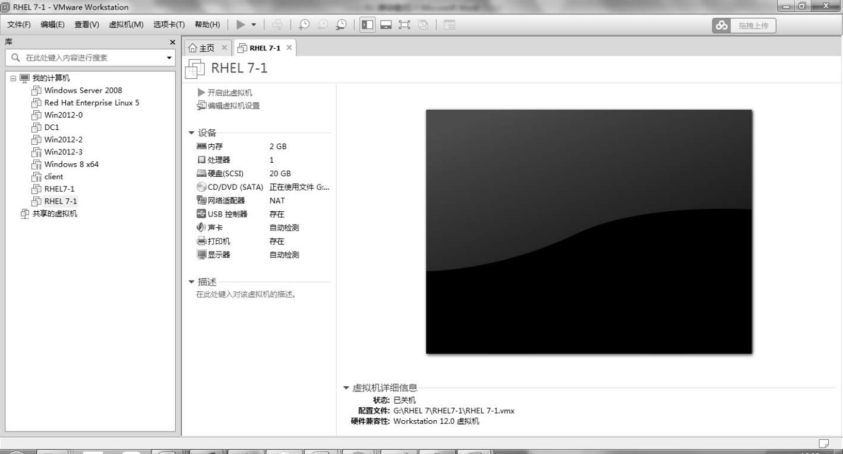
Task: Click the 声卡 sound card icon
Action: [x=201, y=227]
